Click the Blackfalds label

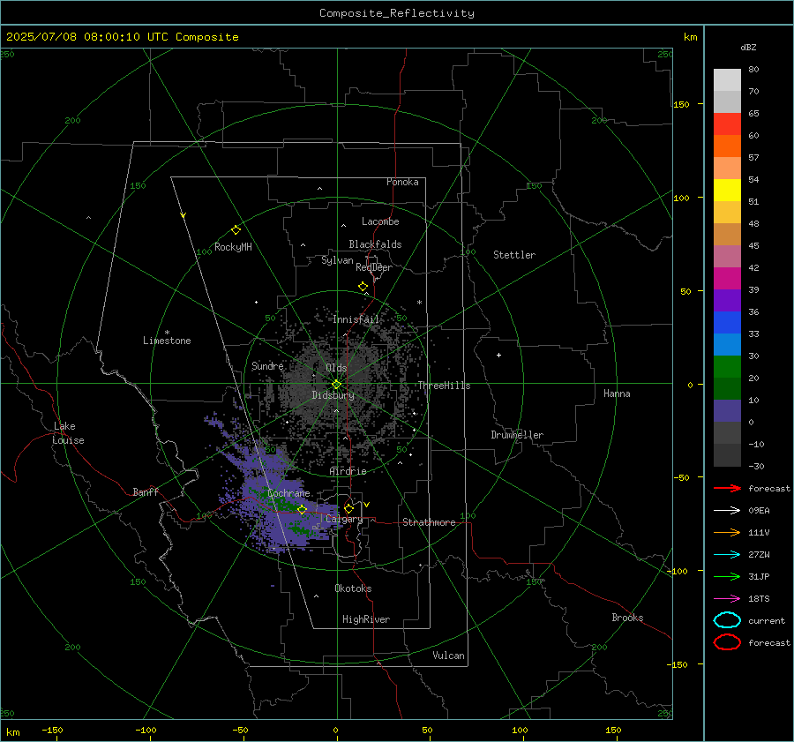pyautogui.click(x=375, y=244)
